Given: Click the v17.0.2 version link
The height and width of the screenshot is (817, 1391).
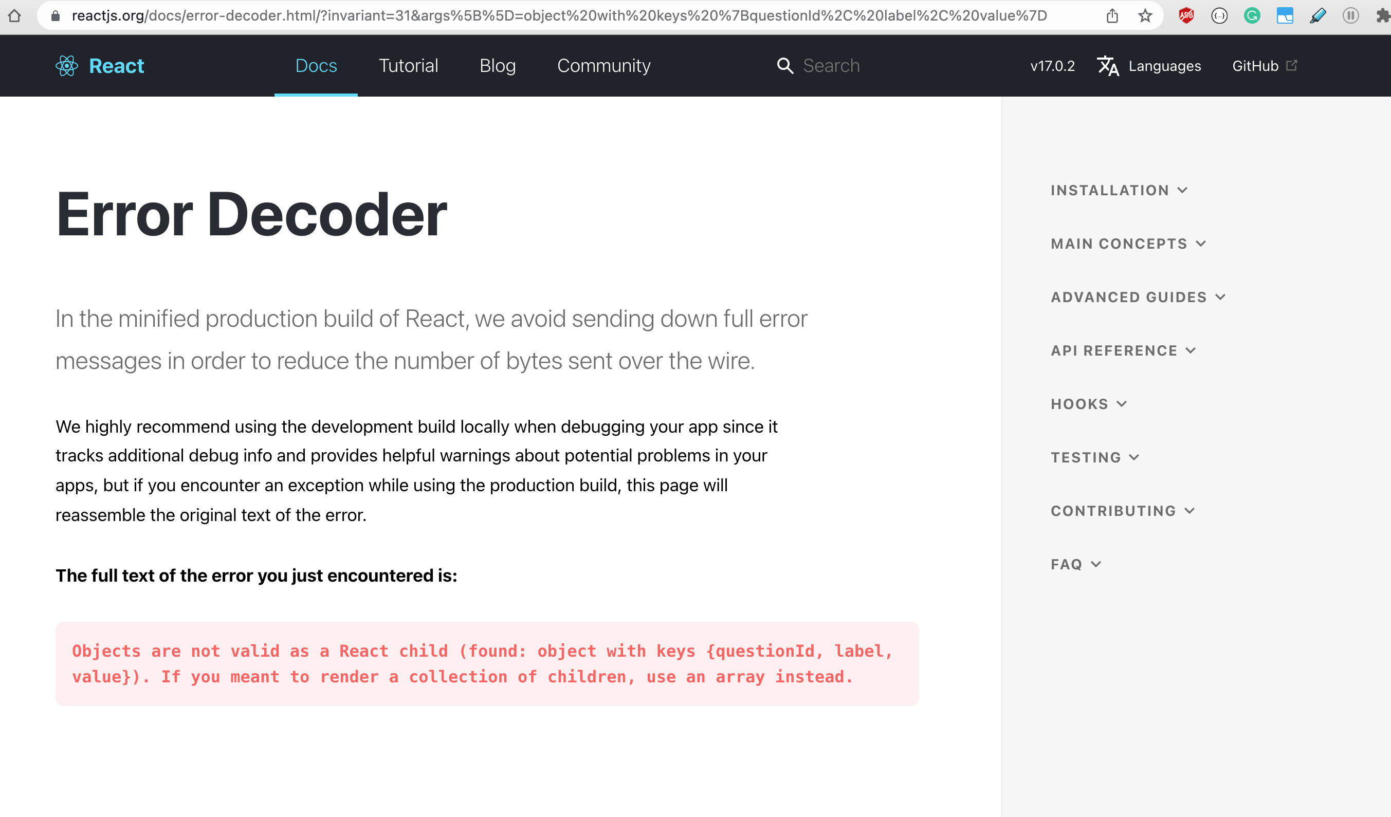Looking at the screenshot, I should click(x=1052, y=66).
